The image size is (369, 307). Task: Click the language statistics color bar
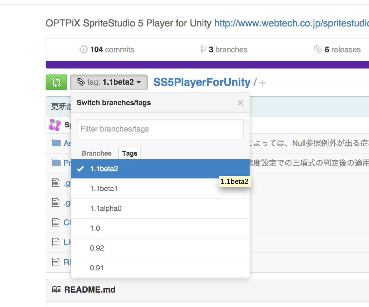[x=207, y=65]
